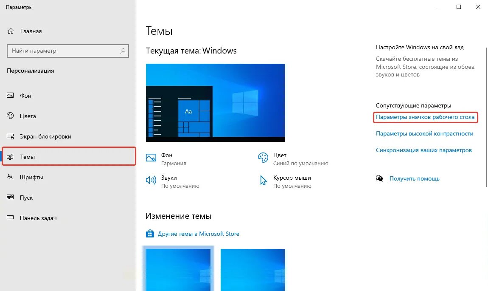This screenshot has height=291, width=488.
Task: Select Темы in the sidebar
Action: coord(69,156)
